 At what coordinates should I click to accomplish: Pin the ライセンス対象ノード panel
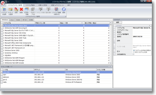109,67
